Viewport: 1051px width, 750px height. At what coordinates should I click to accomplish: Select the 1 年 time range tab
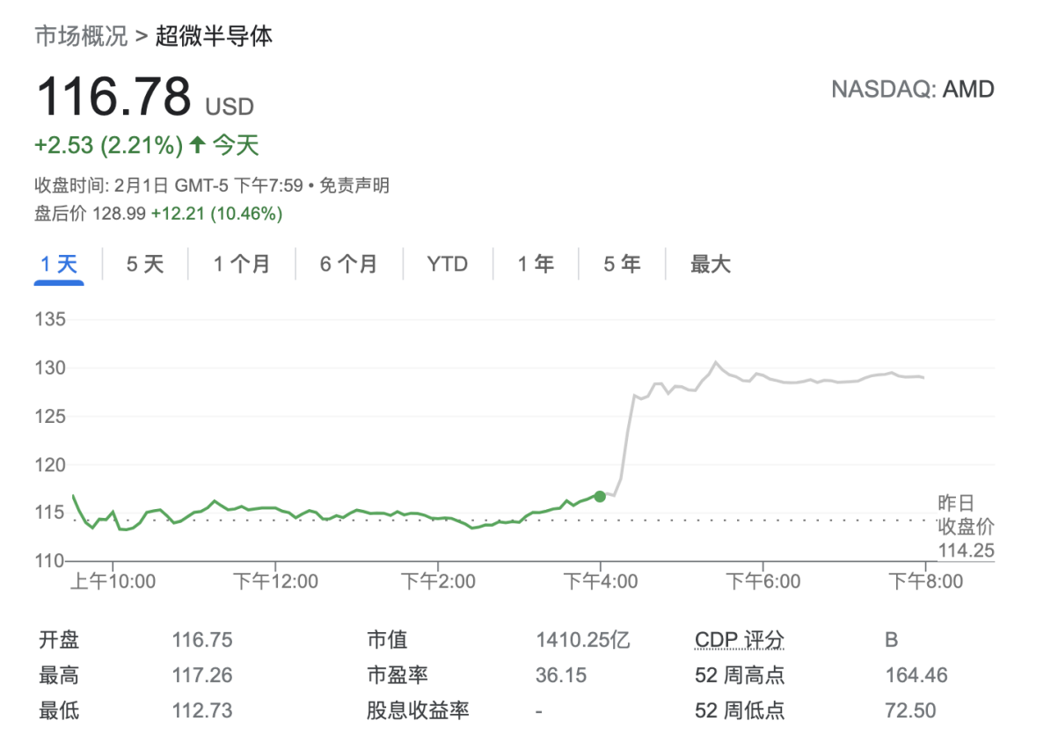point(536,264)
